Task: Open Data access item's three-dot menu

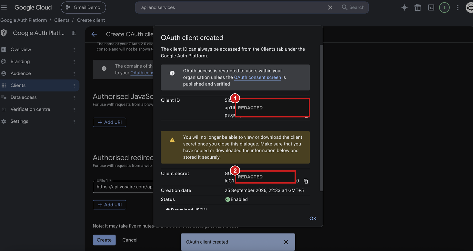Action: point(74,97)
